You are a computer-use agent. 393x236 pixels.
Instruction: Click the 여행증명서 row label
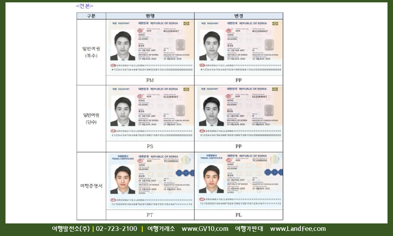pos(91,186)
